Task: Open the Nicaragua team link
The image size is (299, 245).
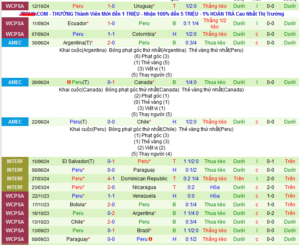Action: (x=144, y=187)
